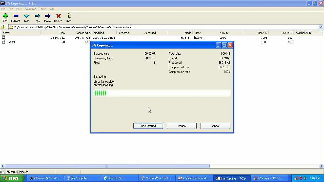Open the Help menu
This screenshot has height=182, width=324.
pyautogui.click(x=51, y=9)
